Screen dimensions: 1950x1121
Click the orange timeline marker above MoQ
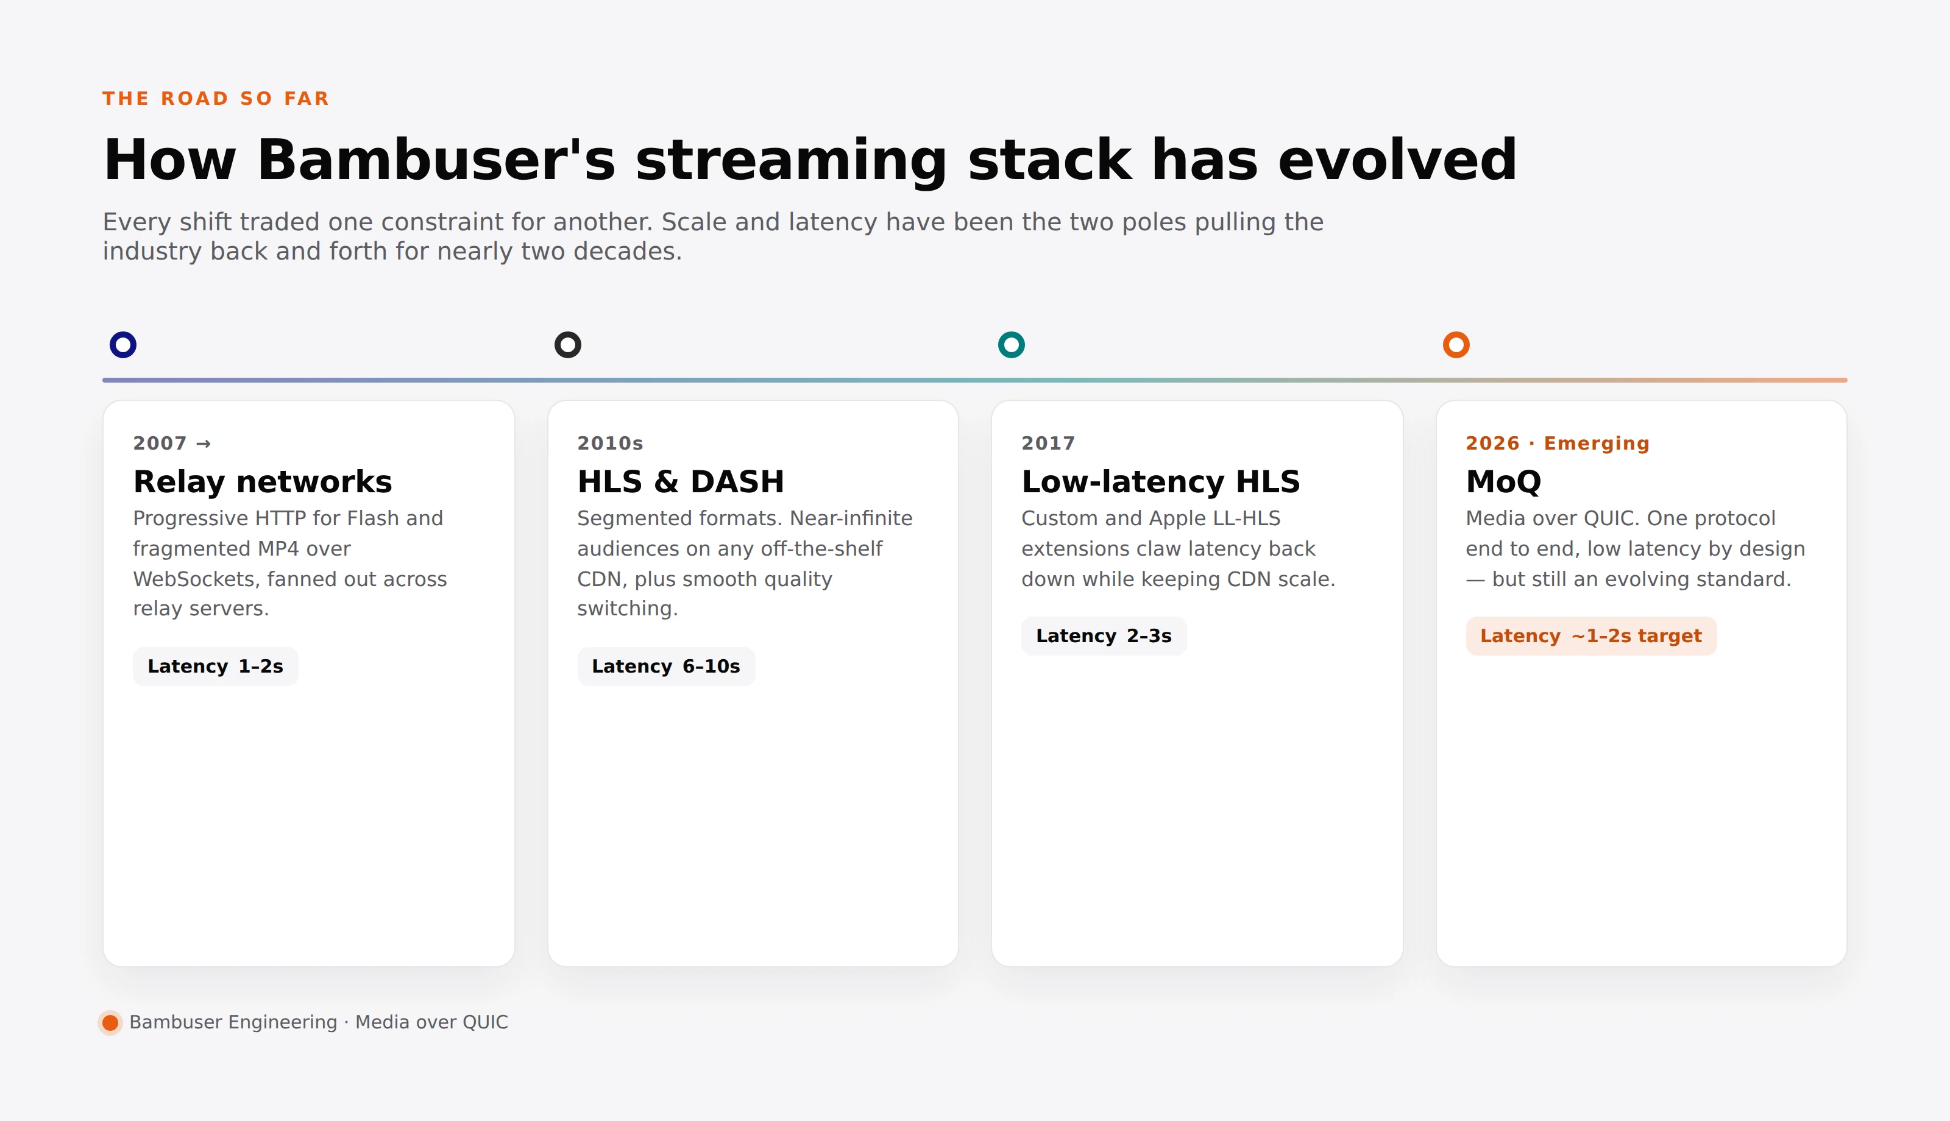click(x=1456, y=344)
